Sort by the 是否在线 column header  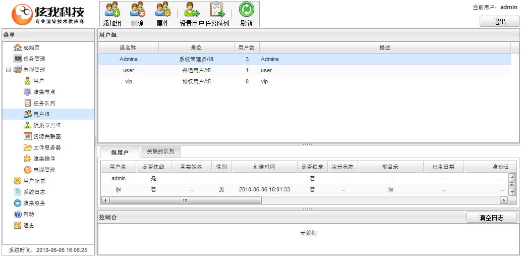pyautogui.click(x=153, y=167)
